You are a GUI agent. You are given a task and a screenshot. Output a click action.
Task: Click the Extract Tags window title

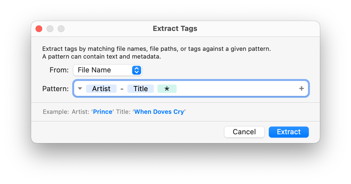(175, 28)
